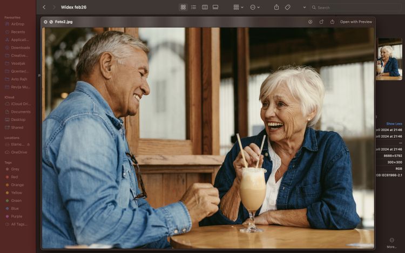Open Downloads in the sidebar

(21, 47)
